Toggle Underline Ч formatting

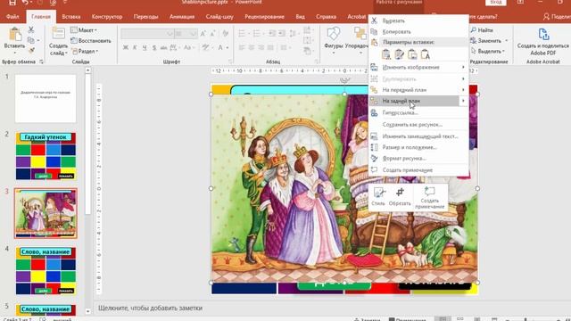[145, 47]
